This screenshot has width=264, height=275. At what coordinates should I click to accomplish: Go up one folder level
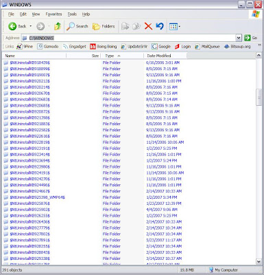pos(58,26)
